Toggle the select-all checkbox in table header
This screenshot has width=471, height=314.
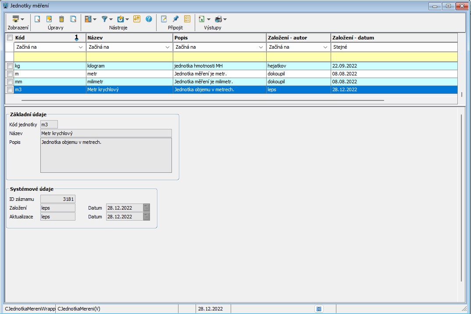[x=10, y=38]
